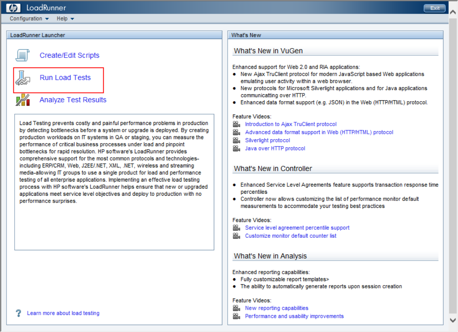
Task: Open Learn more about load testing link
Action: pyautogui.click(x=63, y=313)
